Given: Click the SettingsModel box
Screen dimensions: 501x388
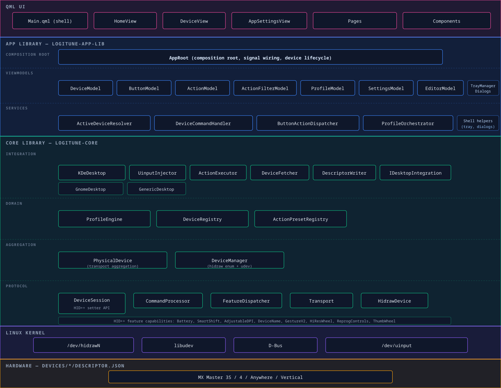Looking at the screenshot, I should pos(386,88).
